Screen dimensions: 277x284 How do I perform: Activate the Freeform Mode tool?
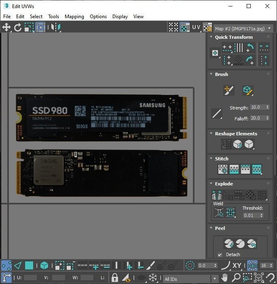click(40, 27)
